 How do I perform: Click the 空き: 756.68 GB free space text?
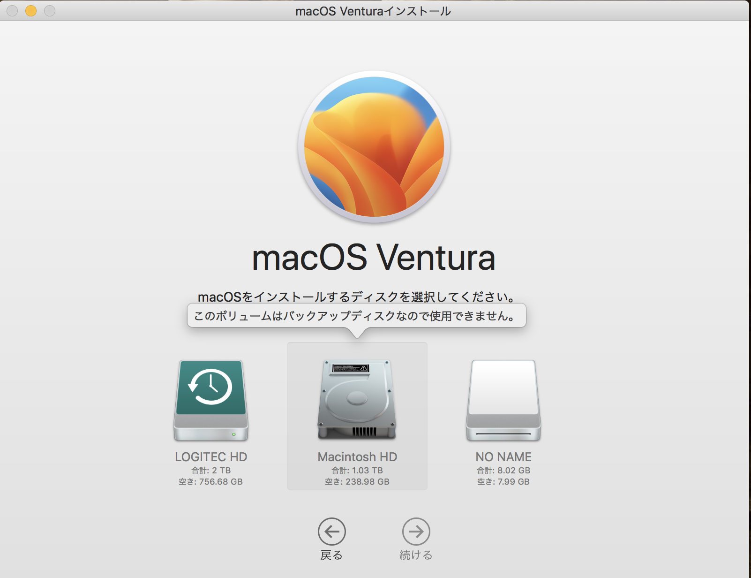click(211, 482)
